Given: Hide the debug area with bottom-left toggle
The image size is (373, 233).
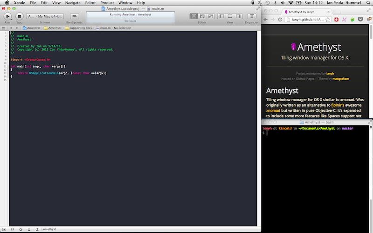Looking at the screenshot, I should pyautogui.click(x=4, y=229).
